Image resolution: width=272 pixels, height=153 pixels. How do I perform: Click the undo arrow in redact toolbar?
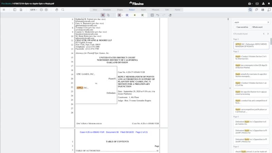point(158,15)
